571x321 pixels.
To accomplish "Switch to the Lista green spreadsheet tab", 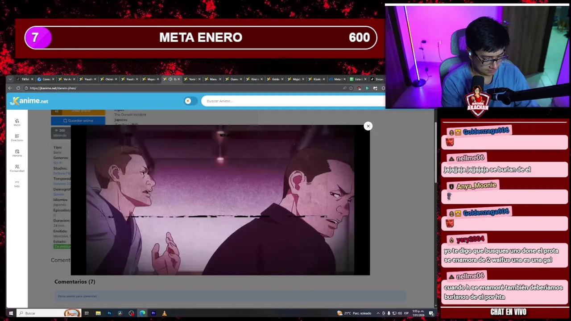I will (358, 79).
